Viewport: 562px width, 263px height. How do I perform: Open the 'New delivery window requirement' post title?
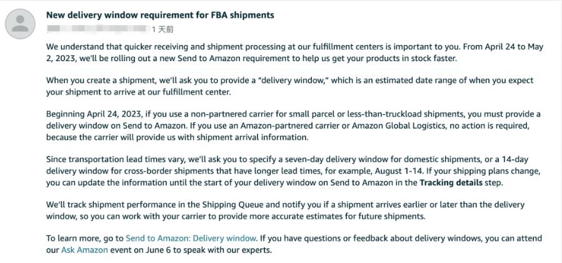tap(160, 15)
